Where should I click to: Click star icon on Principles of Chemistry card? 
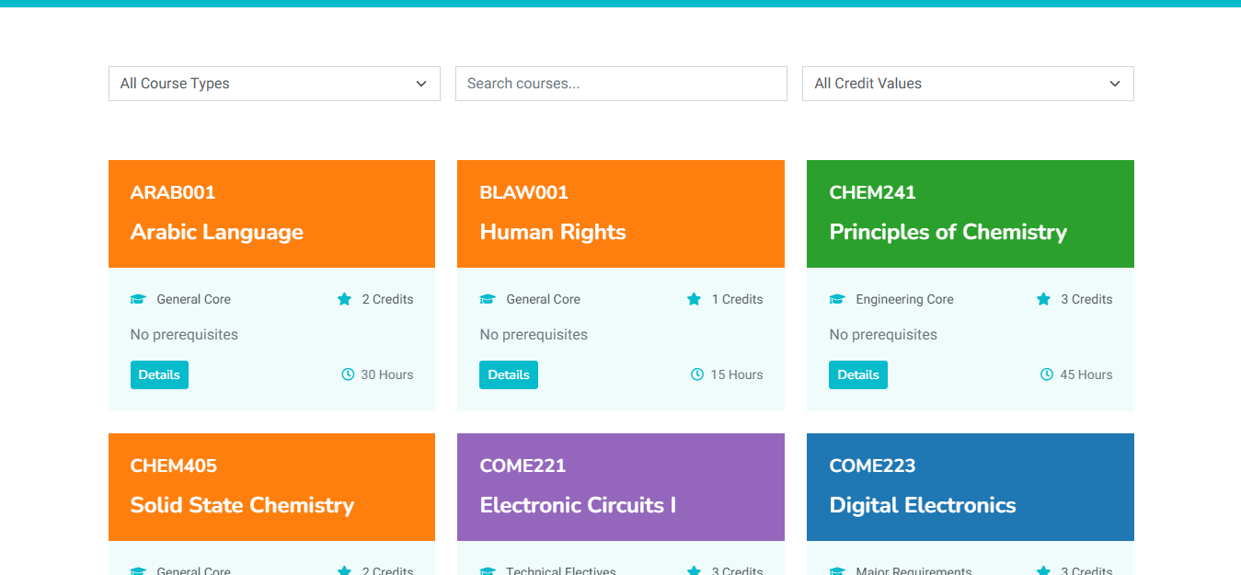[x=1043, y=299]
